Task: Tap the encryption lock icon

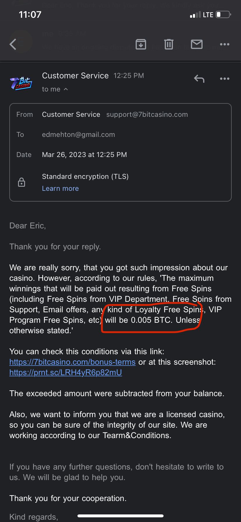Action: tap(22, 182)
